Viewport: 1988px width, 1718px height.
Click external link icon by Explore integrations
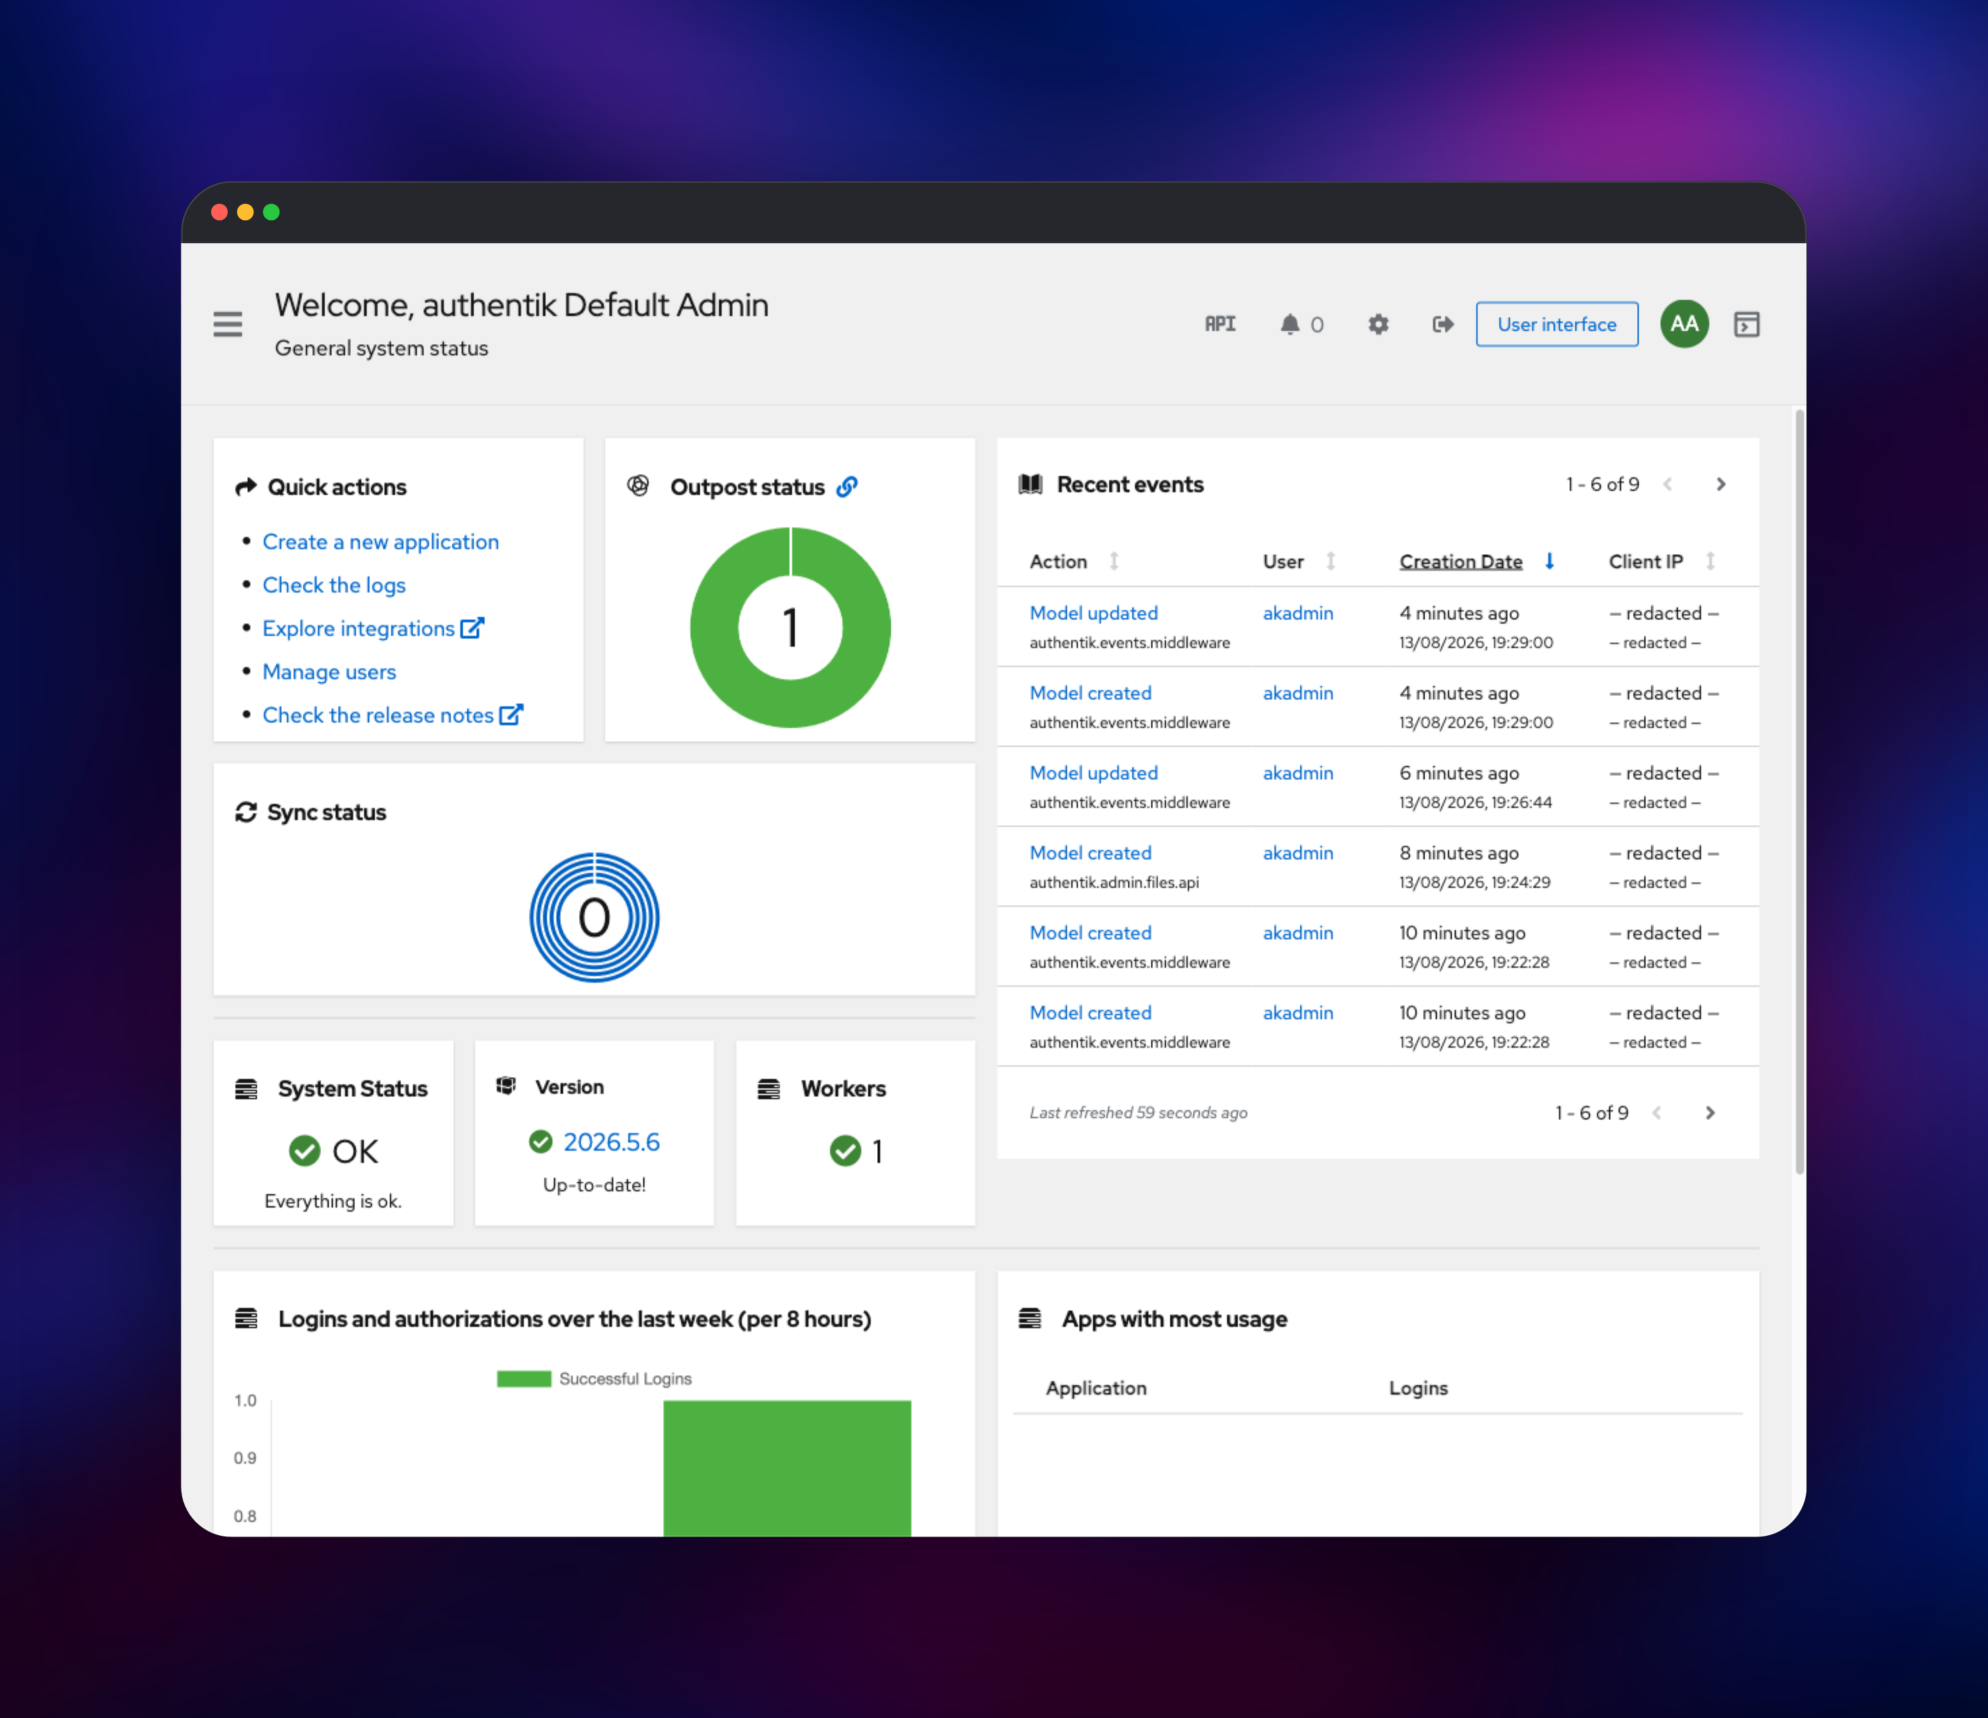click(x=472, y=628)
